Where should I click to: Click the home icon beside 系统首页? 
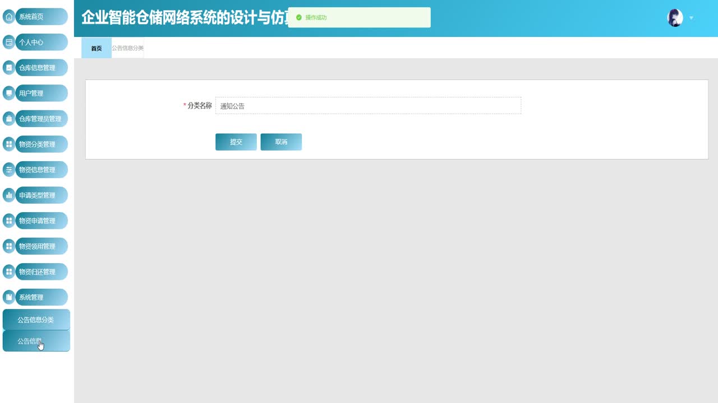(9, 17)
